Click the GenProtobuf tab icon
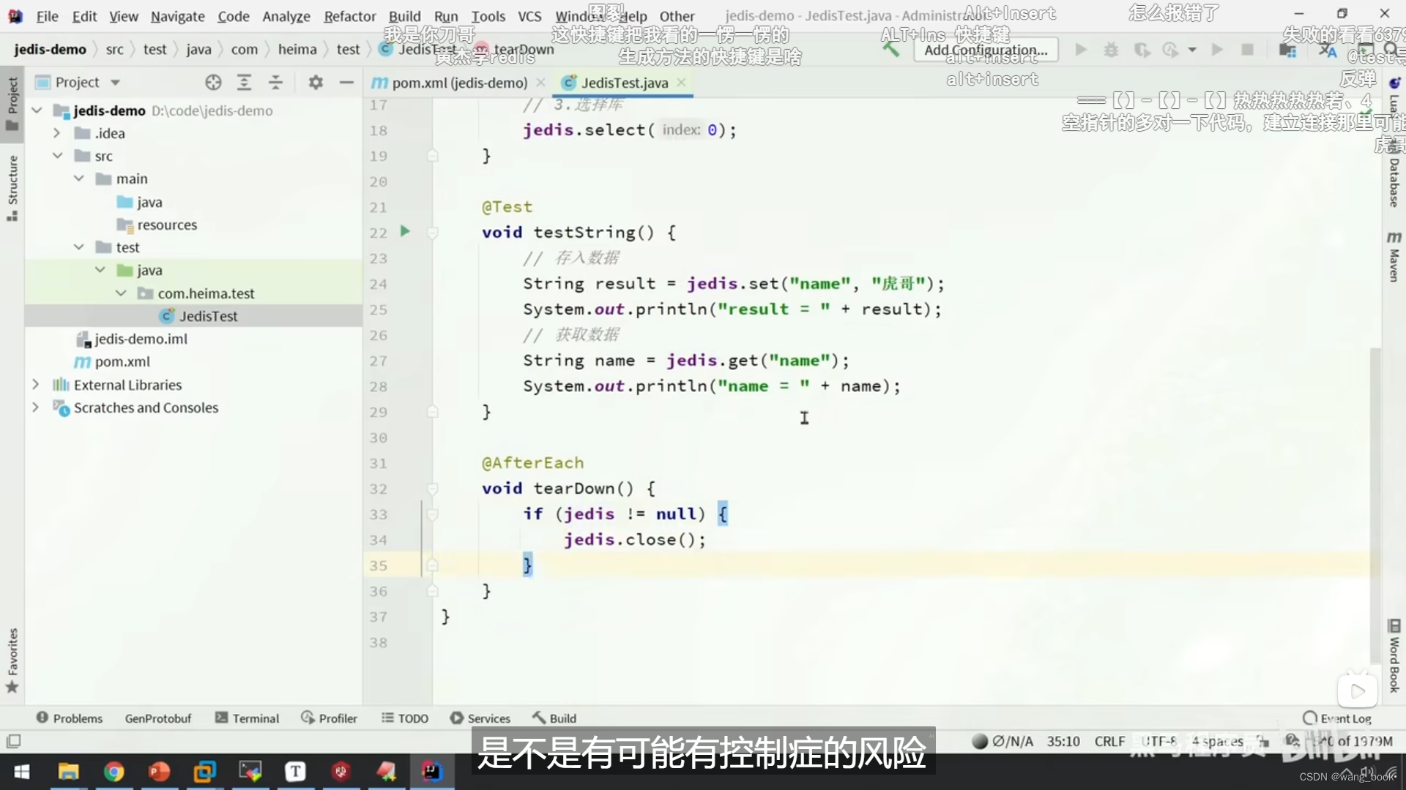 [x=157, y=718]
